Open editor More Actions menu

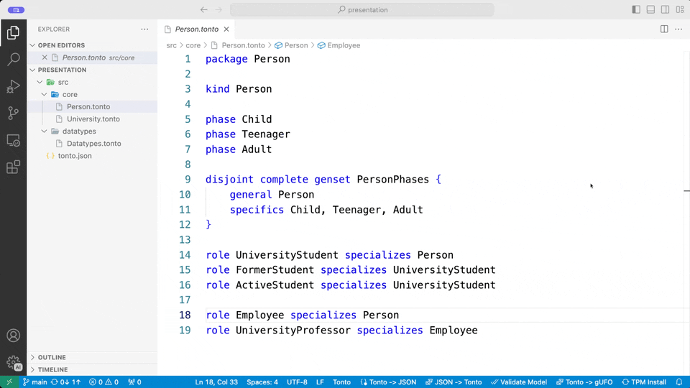click(x=678, y=29)
